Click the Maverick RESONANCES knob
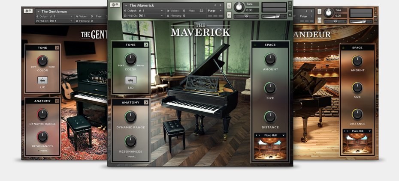Screen dimensions: 399x181 (x=130, y=141)
